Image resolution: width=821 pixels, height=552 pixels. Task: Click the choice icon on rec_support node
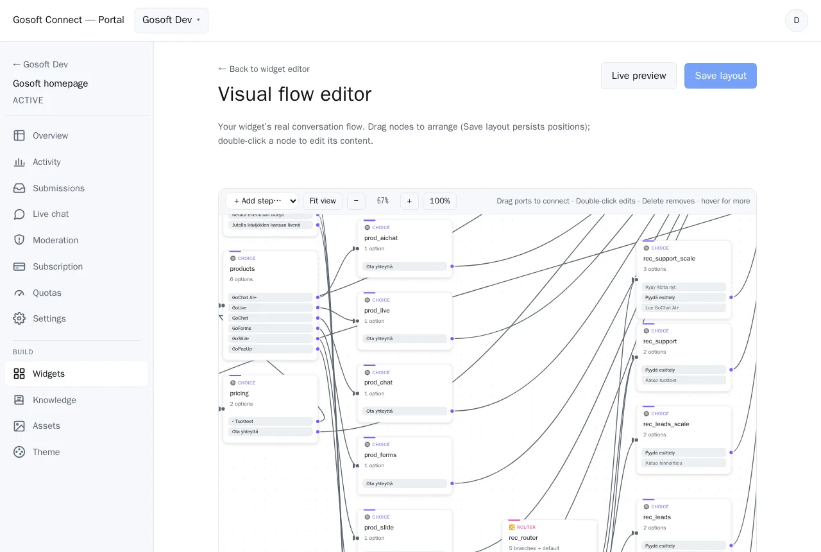click(x=647, y=331)
